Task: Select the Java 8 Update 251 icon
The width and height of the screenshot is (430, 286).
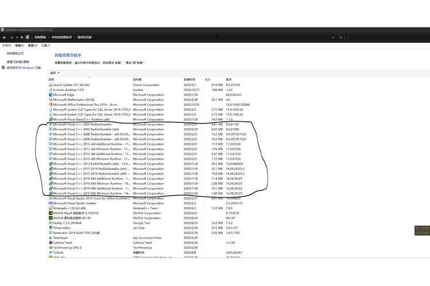Action: (x=50, y=85)
